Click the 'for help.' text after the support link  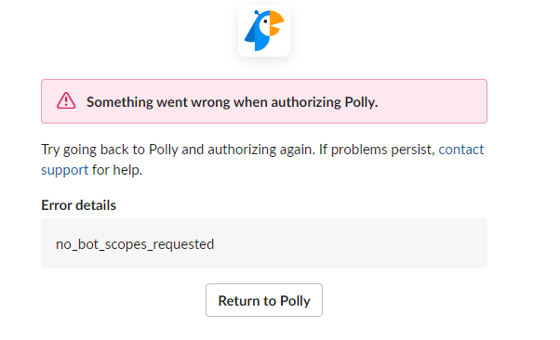117,170
